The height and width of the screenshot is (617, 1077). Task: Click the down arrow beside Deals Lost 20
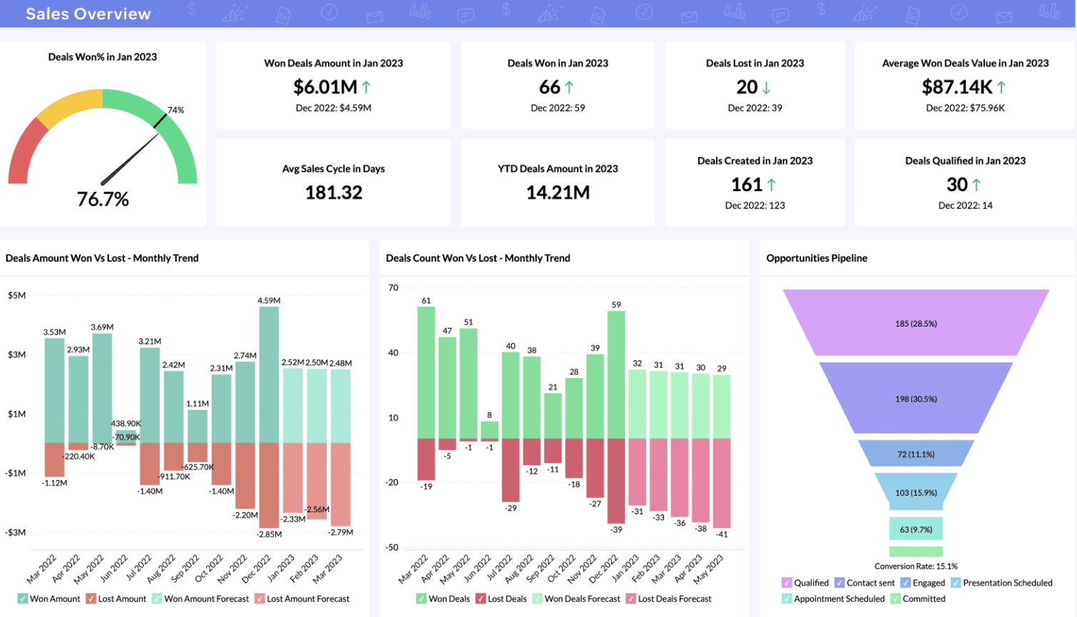point(767,88)
